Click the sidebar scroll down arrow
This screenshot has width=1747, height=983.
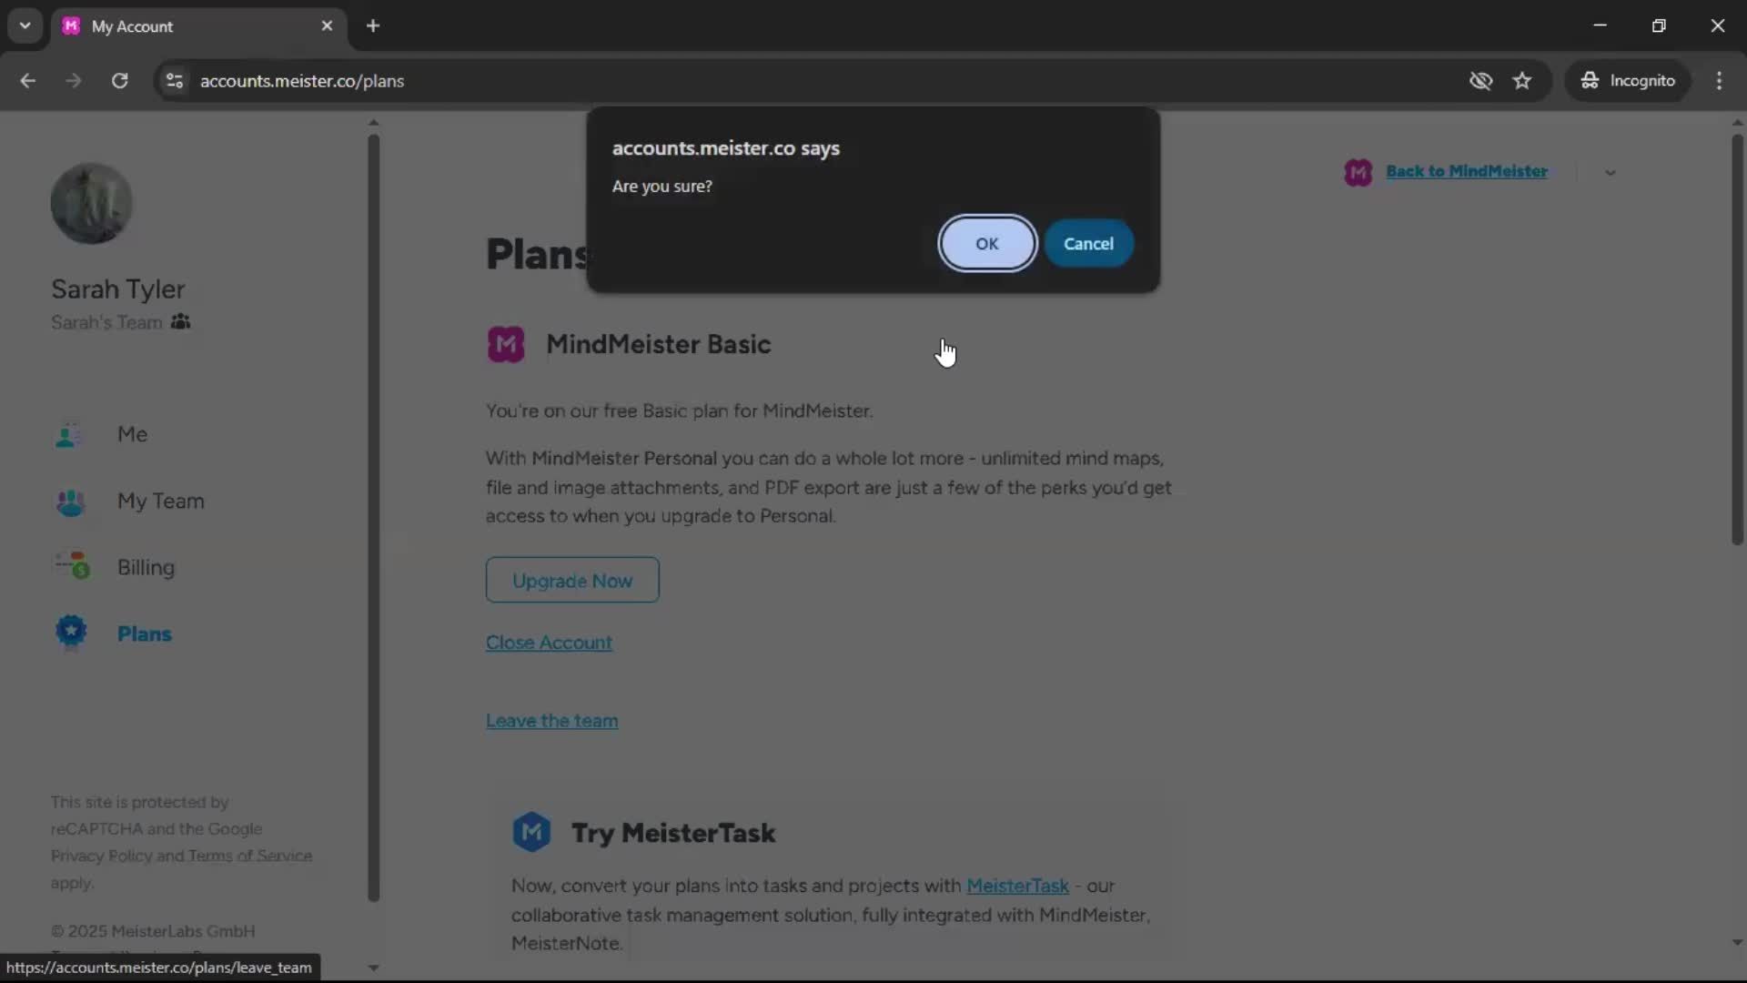pyautogui.click(x=373, y=968)
